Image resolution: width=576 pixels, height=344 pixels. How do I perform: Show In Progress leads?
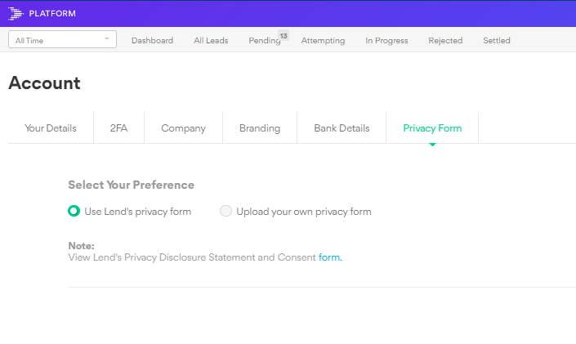(386, 41)
